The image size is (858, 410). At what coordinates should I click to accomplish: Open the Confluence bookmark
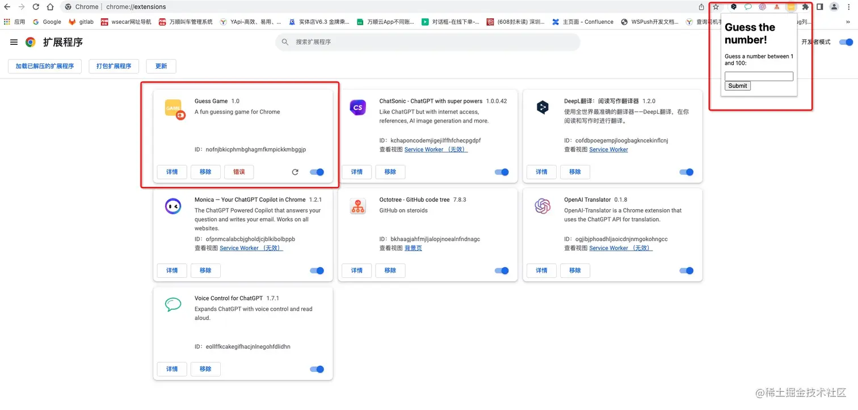click(x=583, y=22)
